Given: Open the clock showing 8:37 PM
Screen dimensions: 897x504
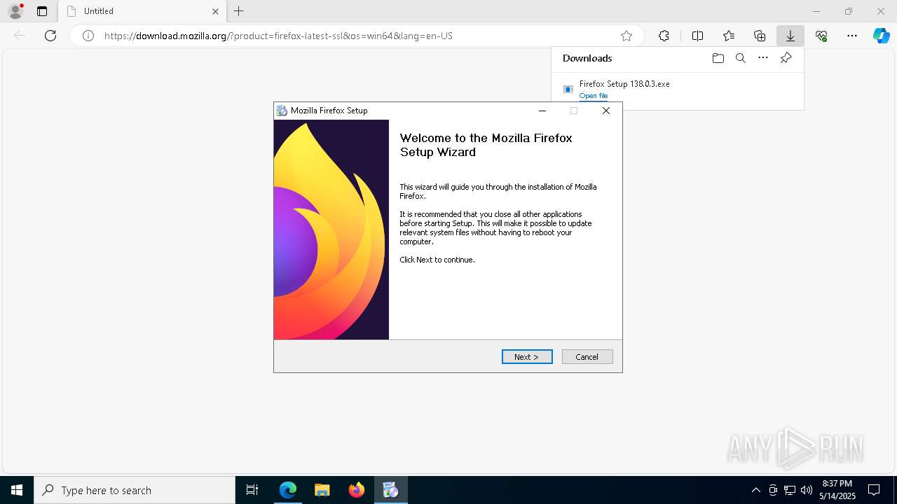Looking at the screenshot, I should click(x=837, y=490).
